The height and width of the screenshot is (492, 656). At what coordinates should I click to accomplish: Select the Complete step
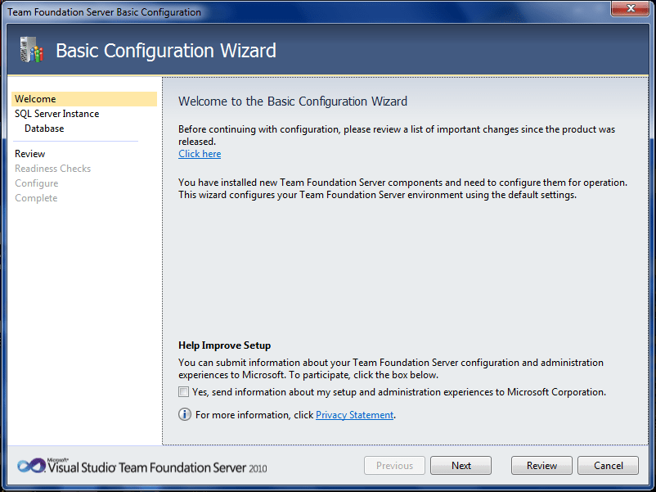[36, 198]
